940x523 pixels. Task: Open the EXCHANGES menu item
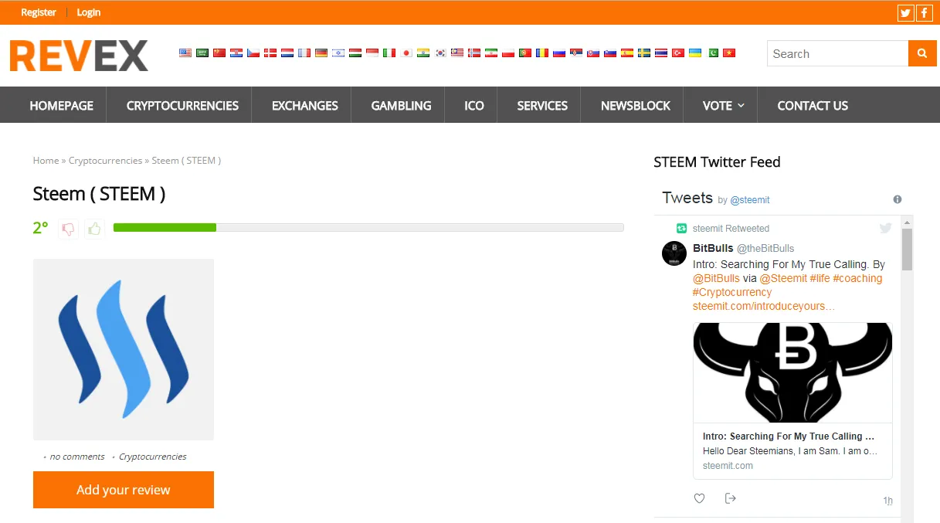click(x=305, y=106)
